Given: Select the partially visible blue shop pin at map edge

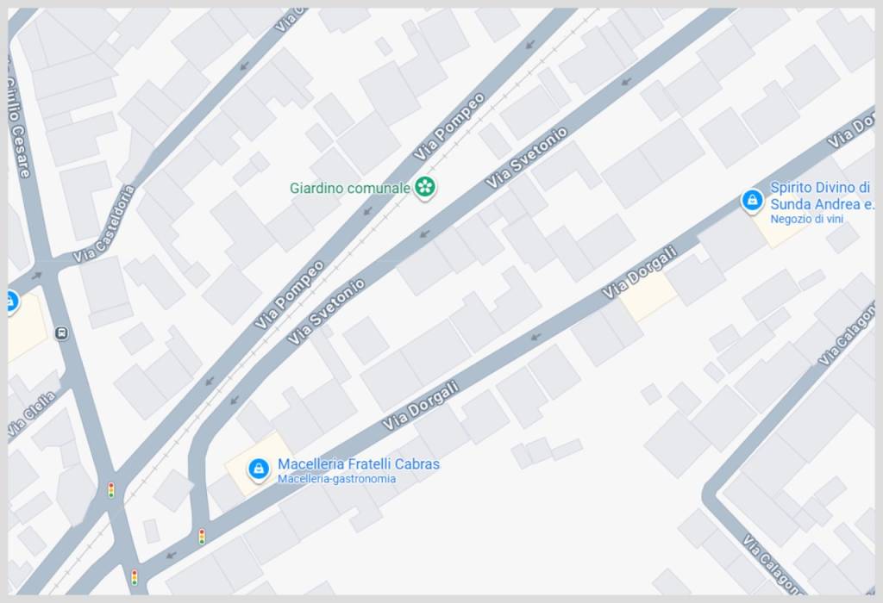Looking at the screenshot, I should (x=12, y=301).
